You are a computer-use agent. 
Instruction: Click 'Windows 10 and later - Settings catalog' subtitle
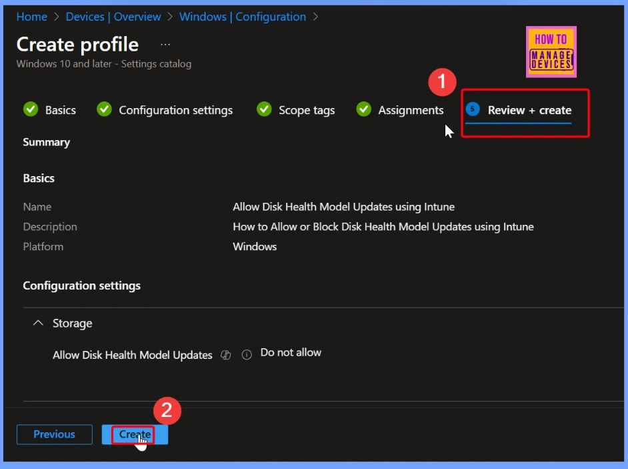104,64
